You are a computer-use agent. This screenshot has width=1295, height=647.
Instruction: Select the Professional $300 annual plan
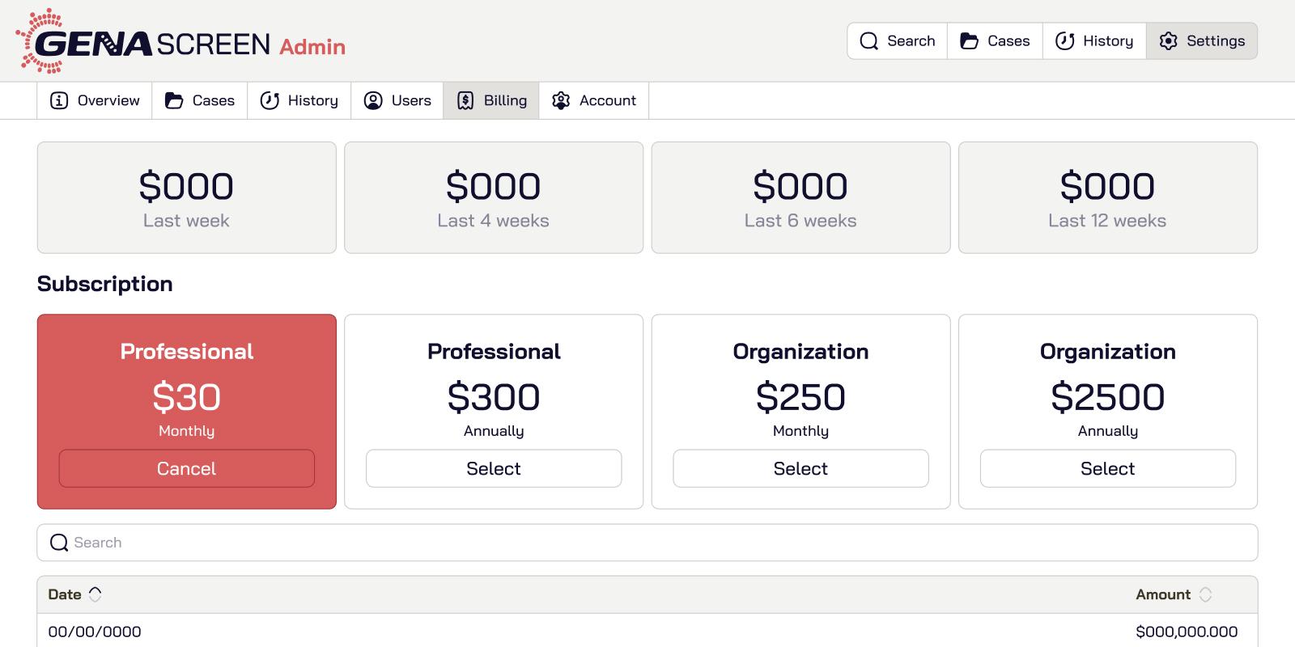(x=494, y=468)
